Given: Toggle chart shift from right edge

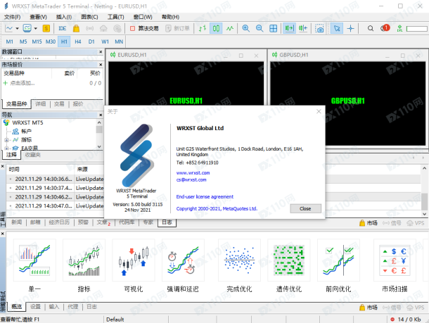Looking at the screenshot, I should [303, 28].
